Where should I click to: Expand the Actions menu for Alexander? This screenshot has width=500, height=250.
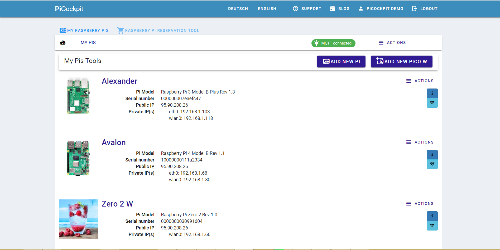[420, 81]
